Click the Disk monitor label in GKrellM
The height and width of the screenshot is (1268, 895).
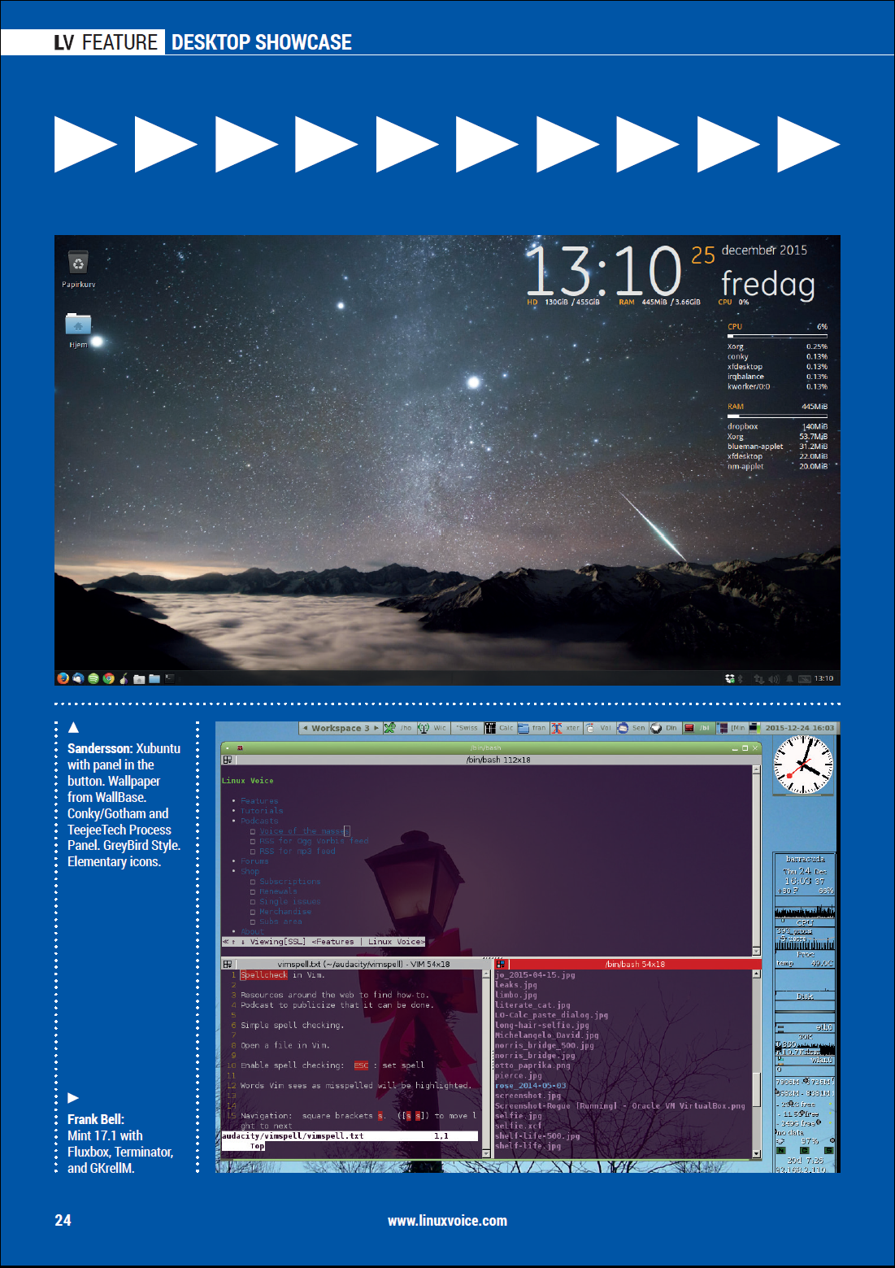(x=805, y=996)
